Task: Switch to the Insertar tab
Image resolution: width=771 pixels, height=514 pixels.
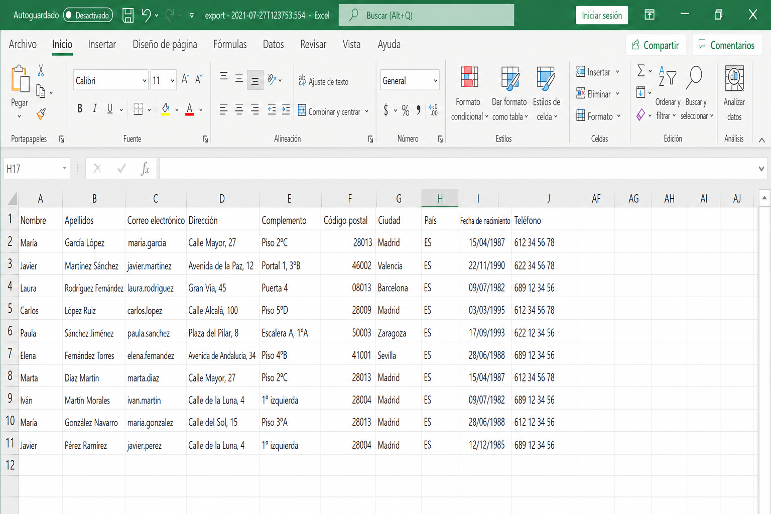Action: [102, 44]
